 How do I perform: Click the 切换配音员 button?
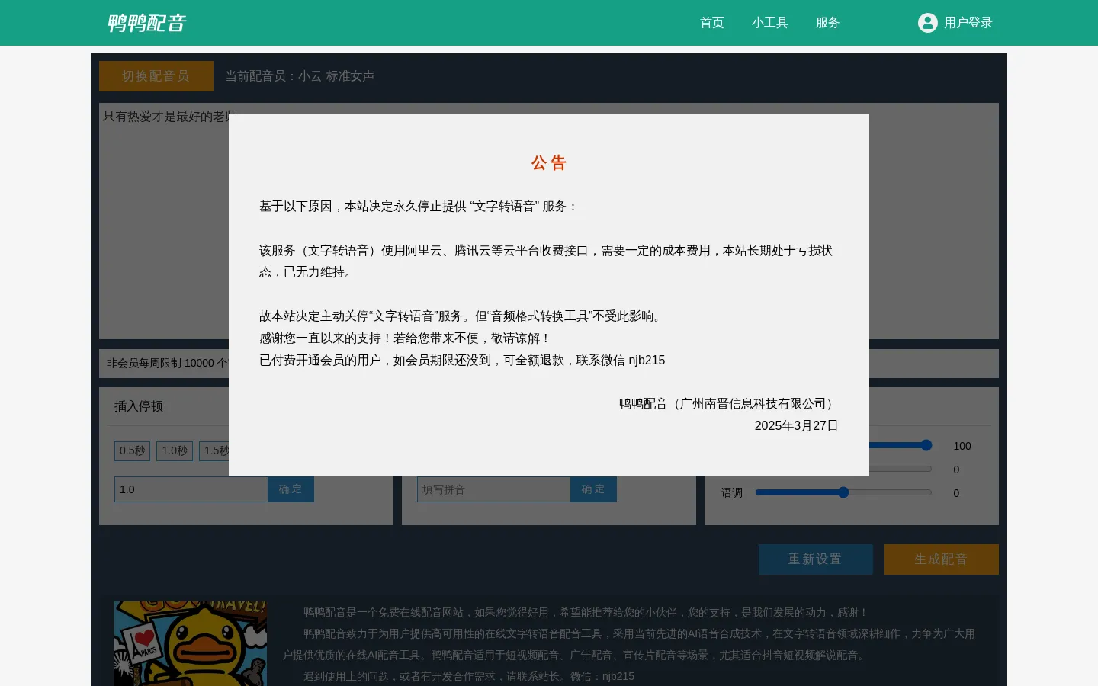tap(156, 76)
